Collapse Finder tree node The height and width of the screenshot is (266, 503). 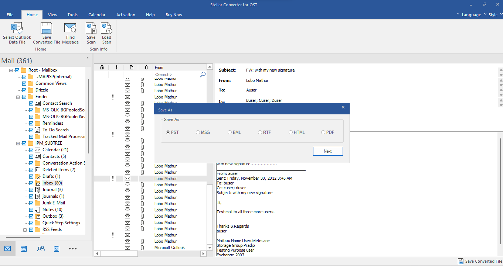pos(18,97)
